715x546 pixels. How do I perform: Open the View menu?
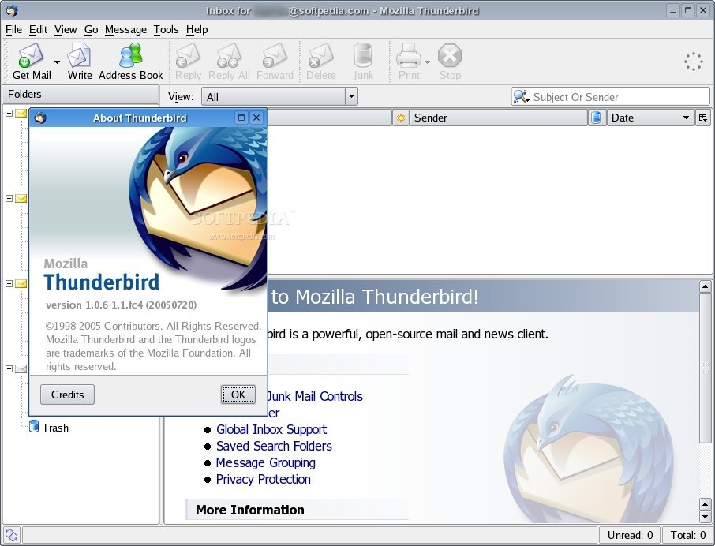click(66, 30)
